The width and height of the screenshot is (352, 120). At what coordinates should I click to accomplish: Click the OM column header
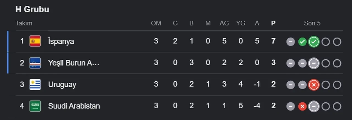[156, 23]
